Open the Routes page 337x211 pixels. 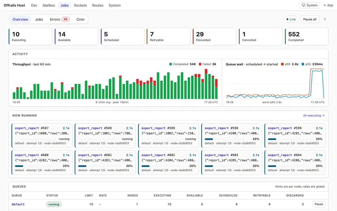coord(98,5)
